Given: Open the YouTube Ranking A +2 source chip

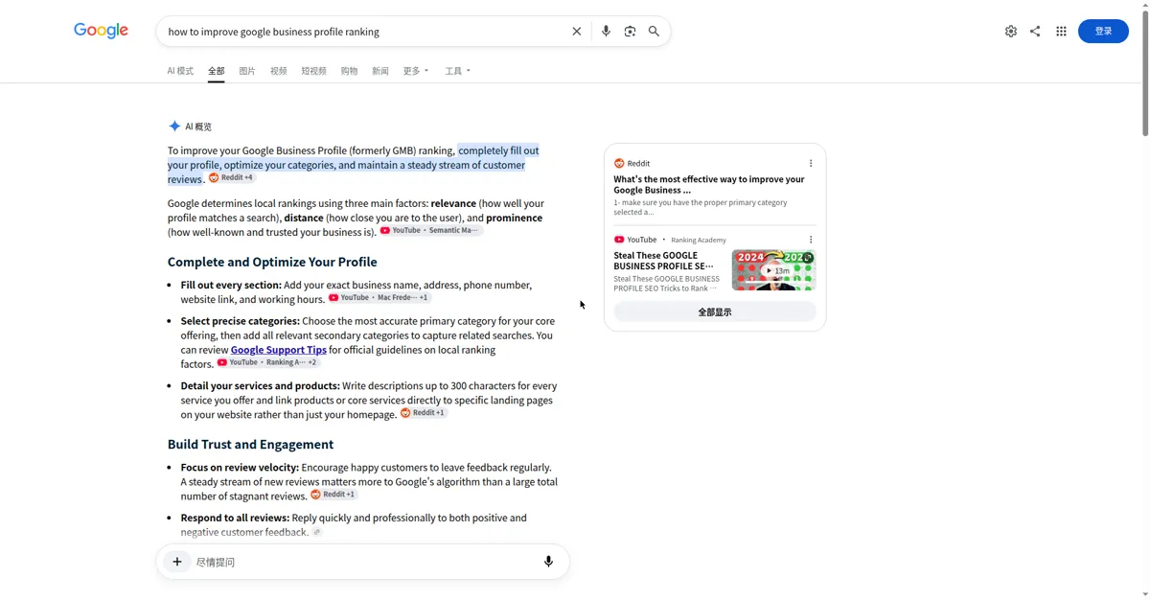Looking at the screenshot, I should point(267,363).
